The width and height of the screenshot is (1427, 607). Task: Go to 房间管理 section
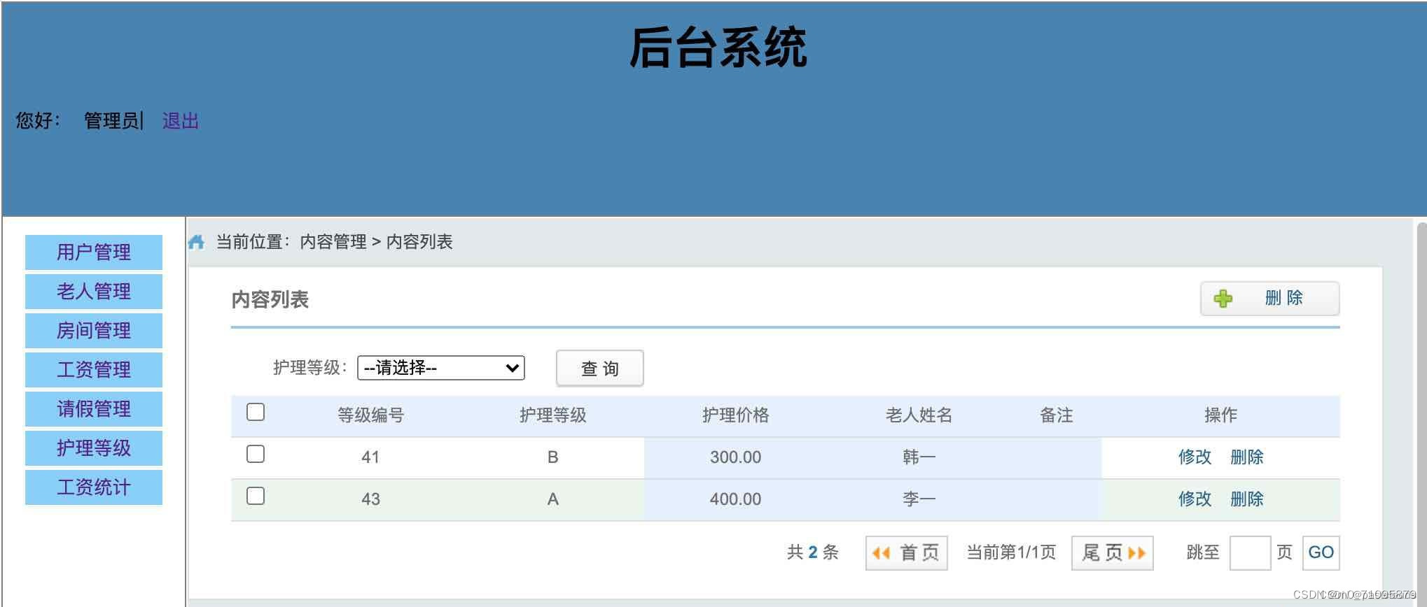click(94, 331)
